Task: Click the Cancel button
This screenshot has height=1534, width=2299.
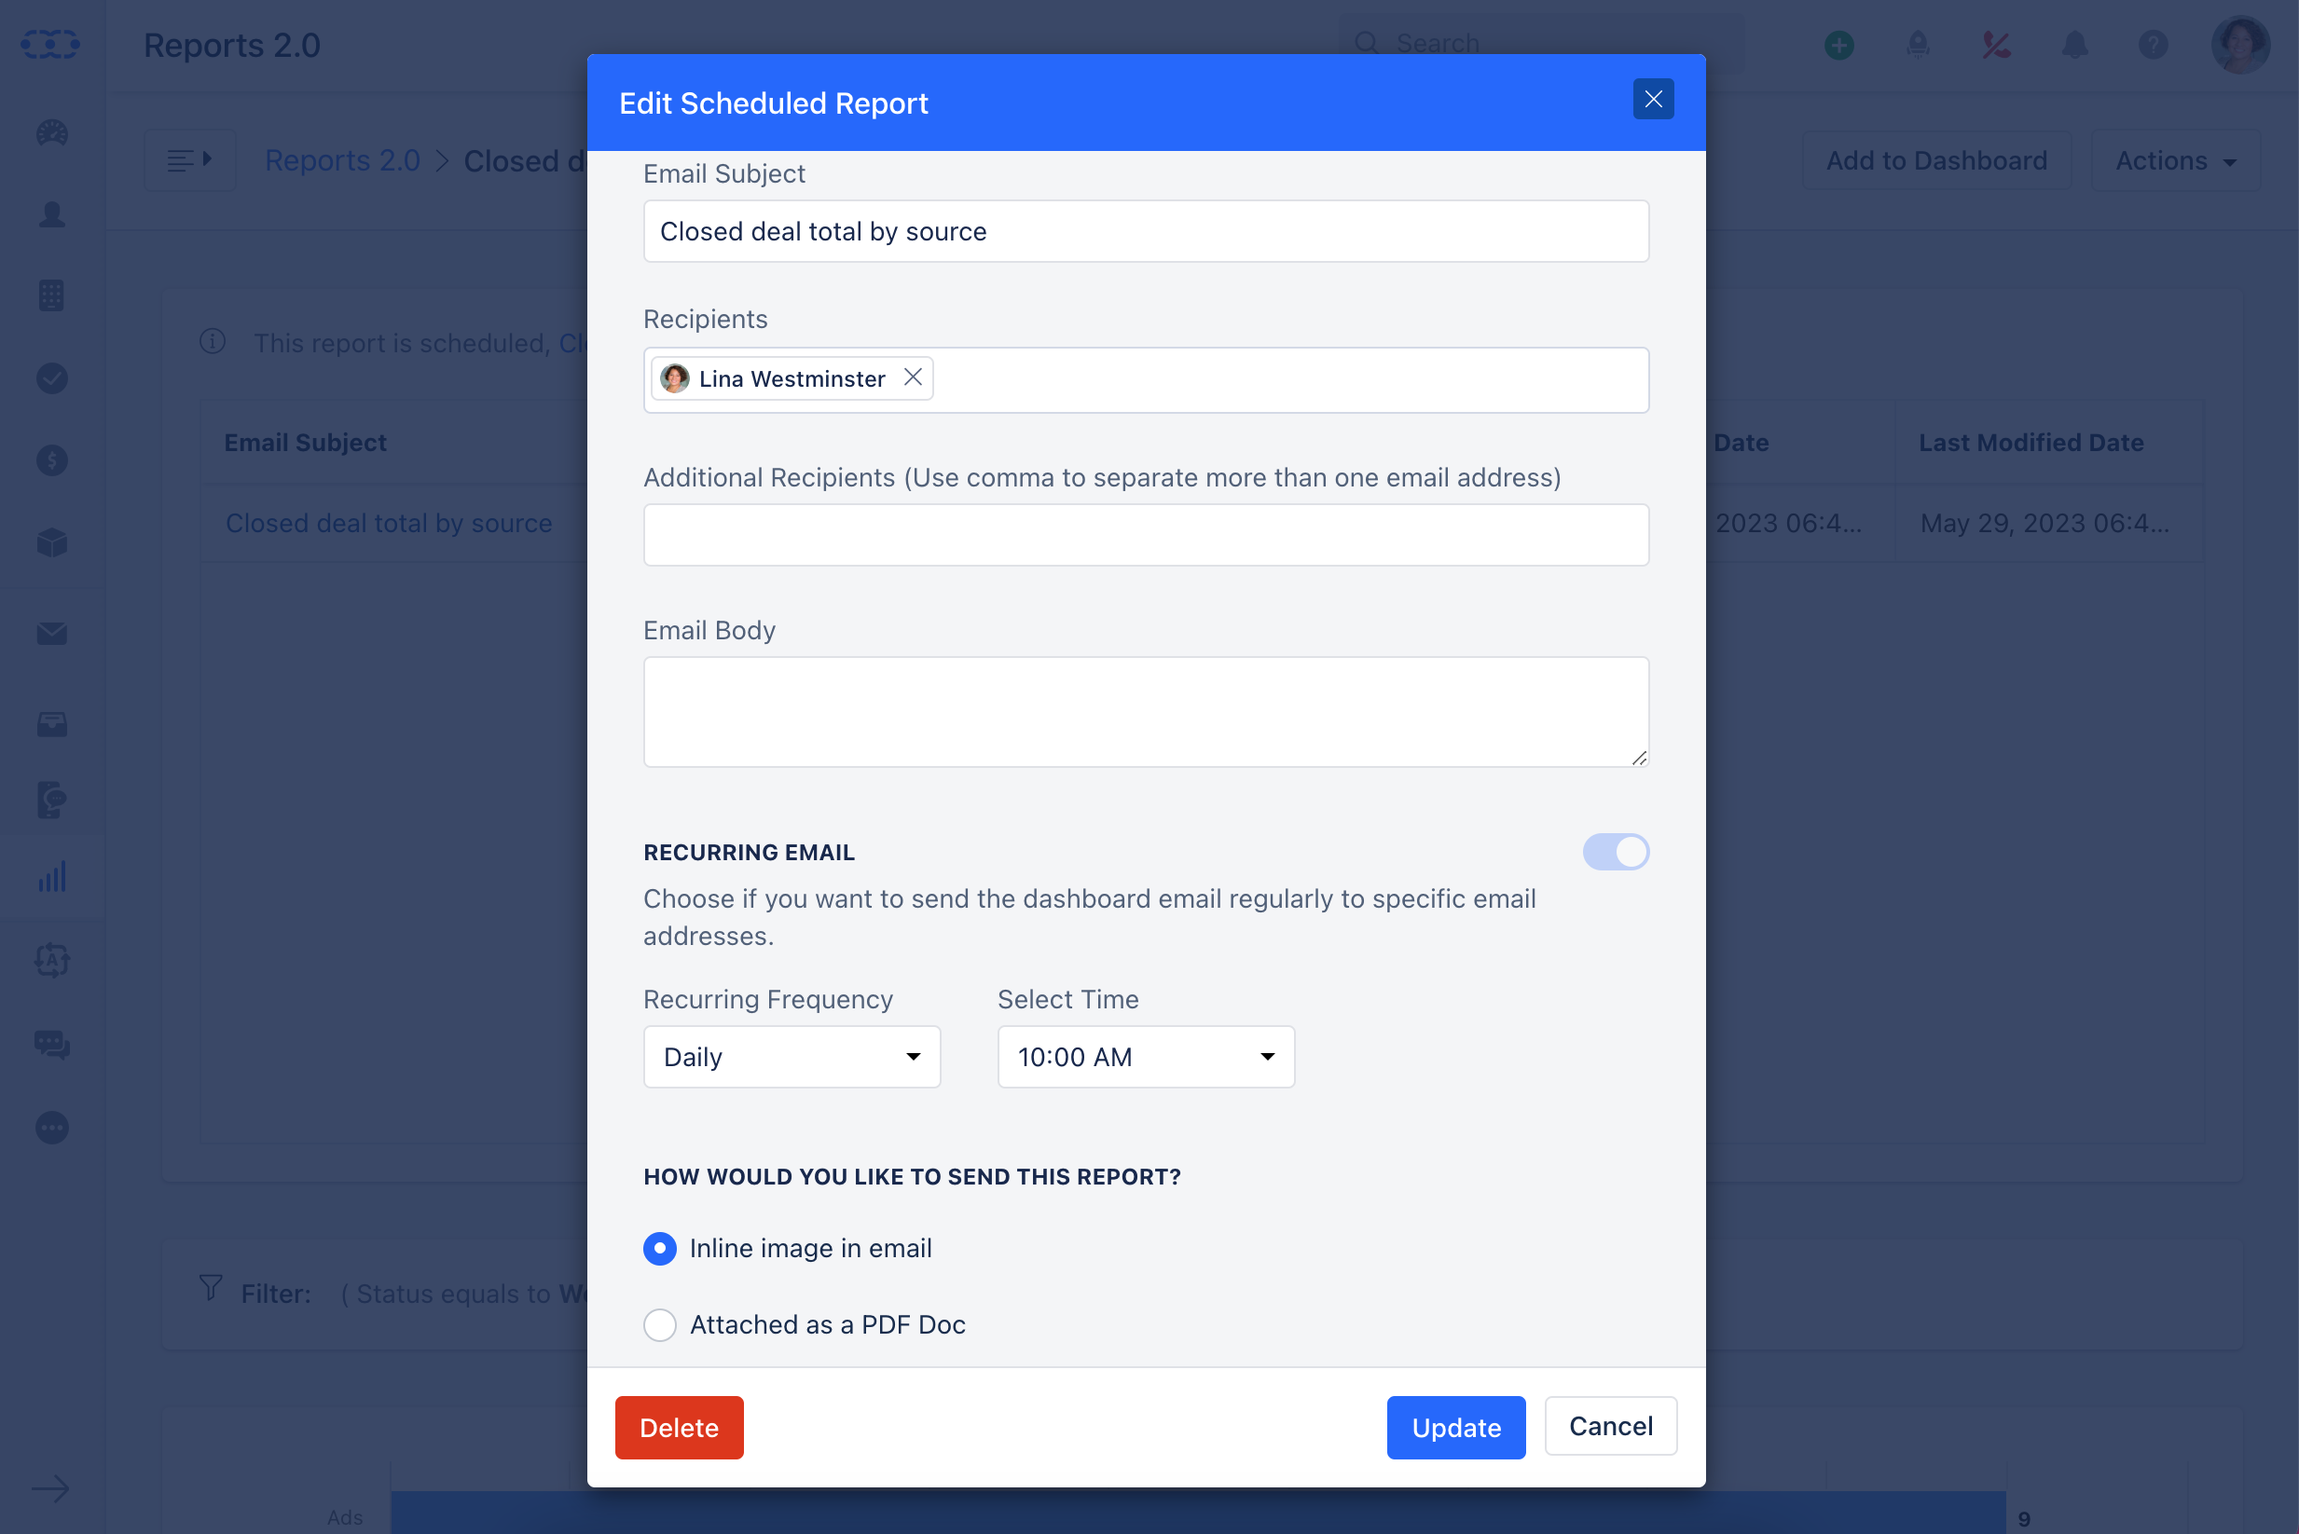Action: pos(1611,1427)
